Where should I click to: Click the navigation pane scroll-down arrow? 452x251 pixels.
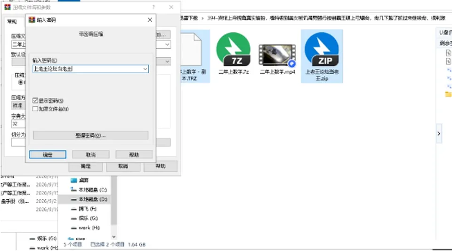point(113,236)
